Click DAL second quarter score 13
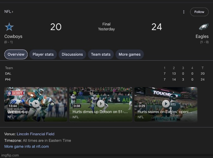Image resolution: width=213 pixels, height=158 pixels. click(174, 74)
